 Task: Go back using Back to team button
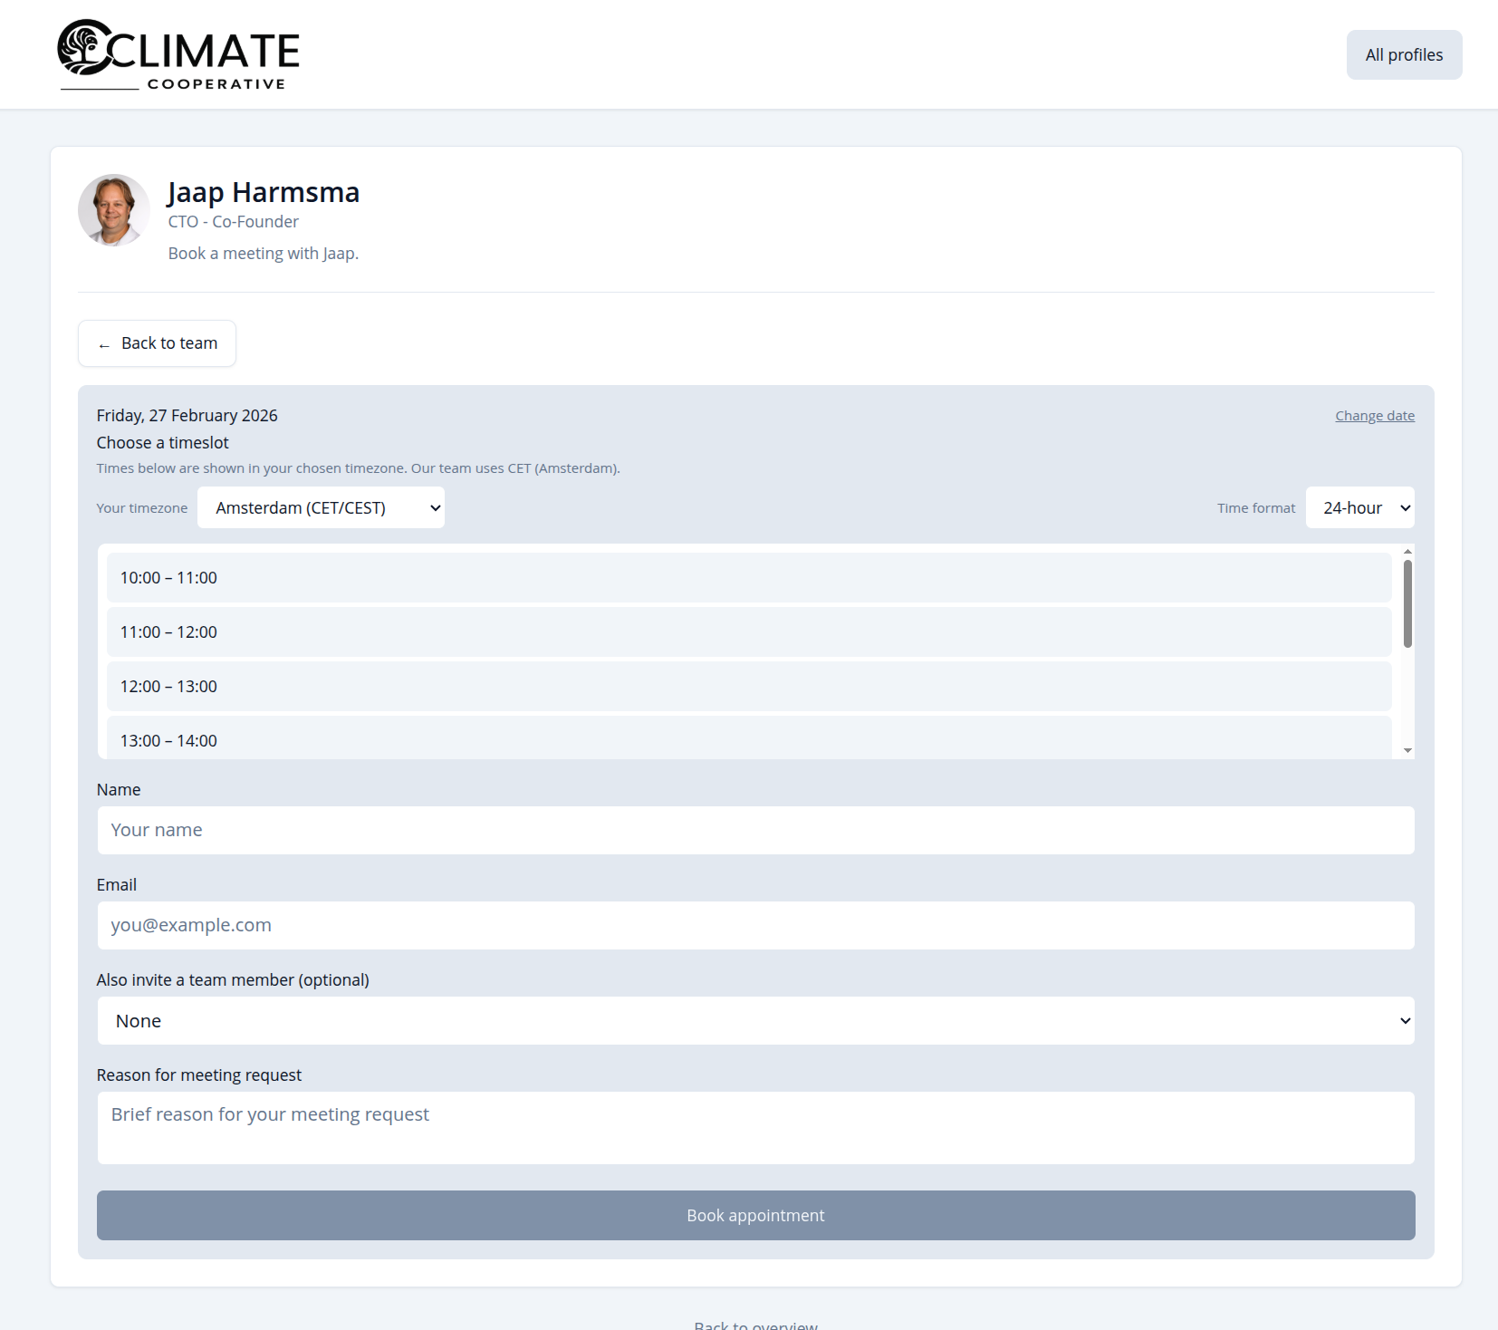[157, 343]
